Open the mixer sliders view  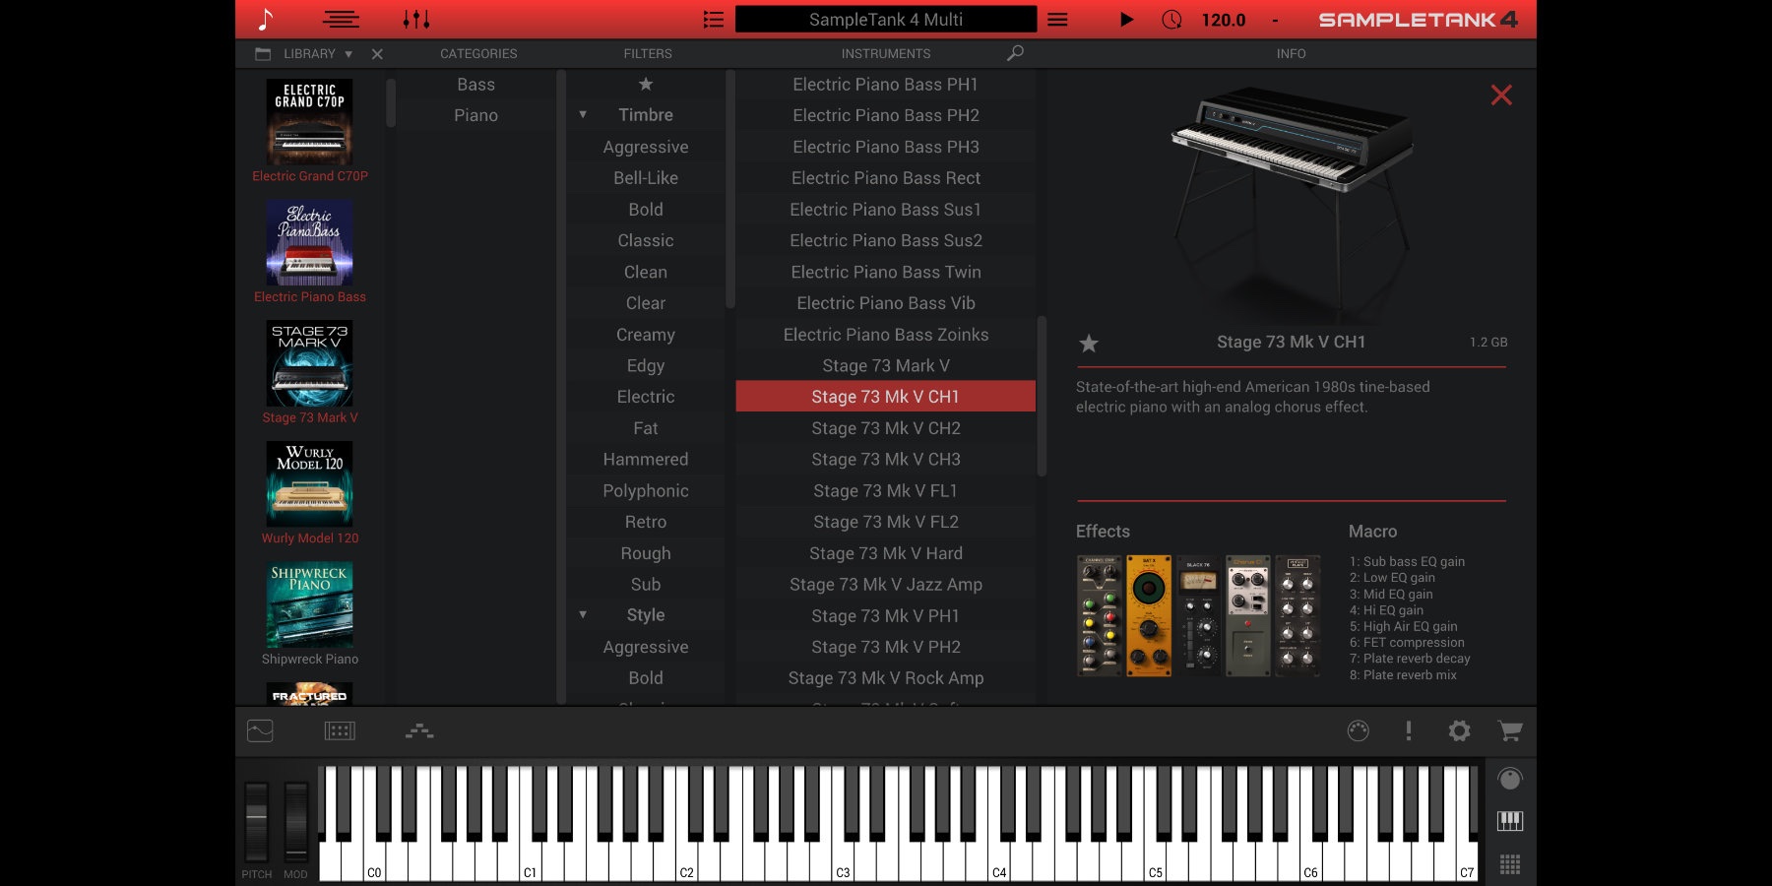[416, 19]
